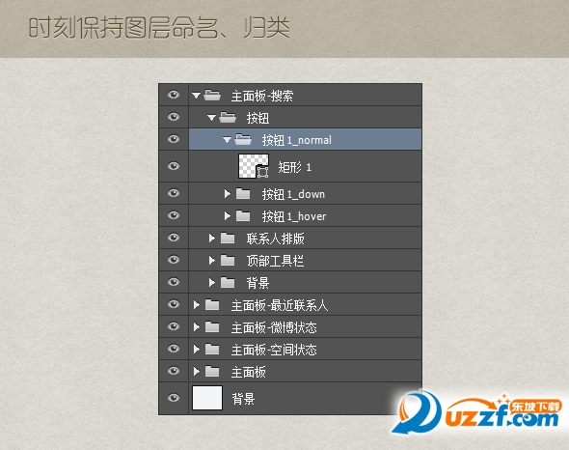Viewport: 569px width, 450px height.
Task: Select the 按钮 group name
Action: [257, 118]
